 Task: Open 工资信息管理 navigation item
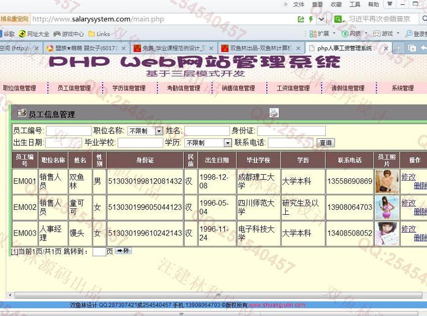293,88
